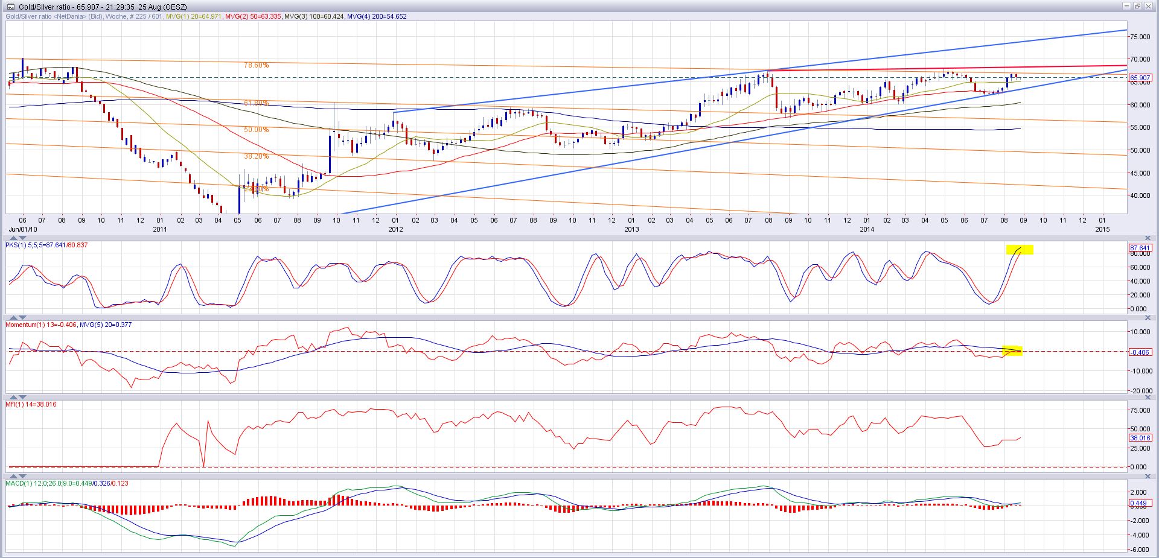Click the 61.80% Fibonacci level label
Viewport: 1159px width, 558px height.
(x=257, y=103)
